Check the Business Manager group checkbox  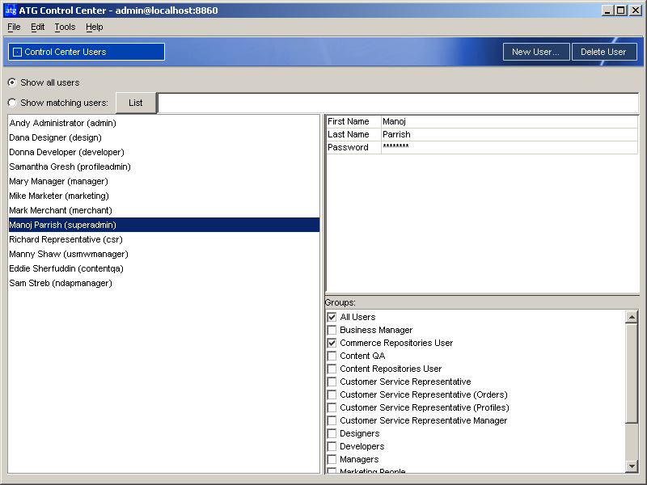point(332,330)
